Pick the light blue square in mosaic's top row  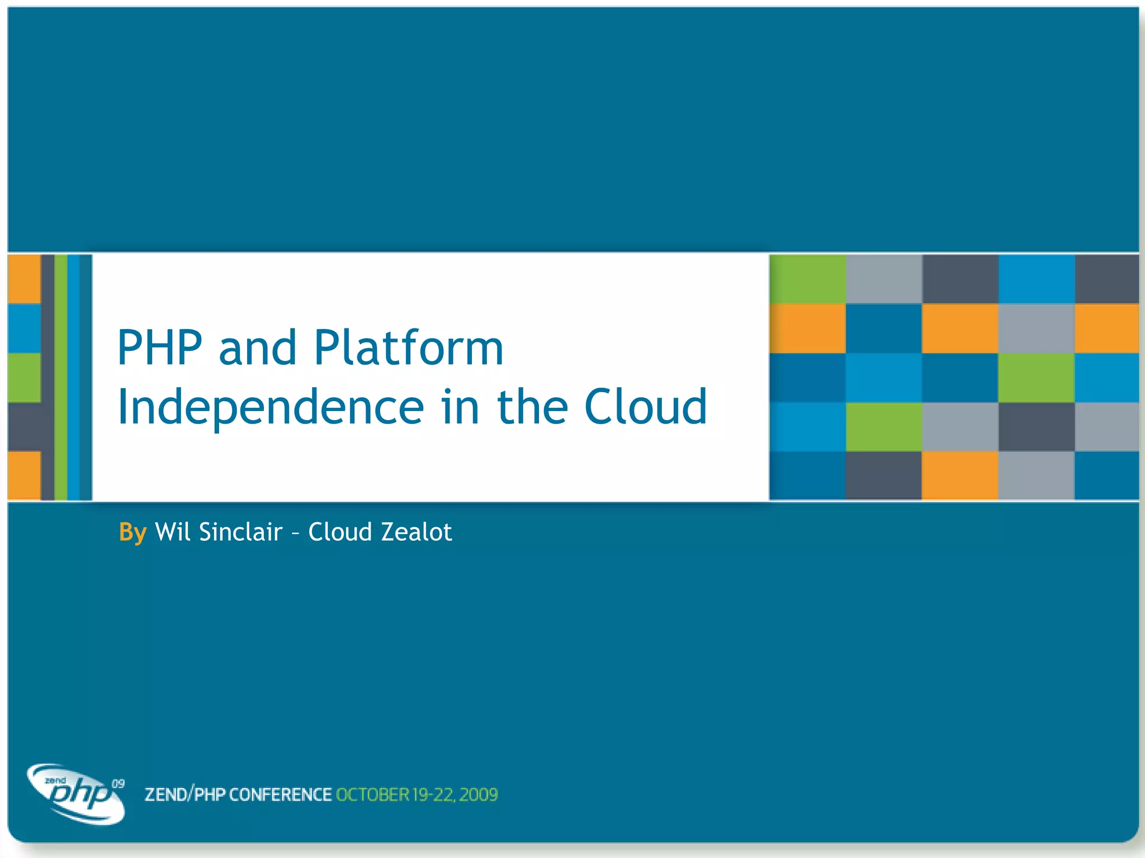pyautogui.click(x=1036, y=279)
